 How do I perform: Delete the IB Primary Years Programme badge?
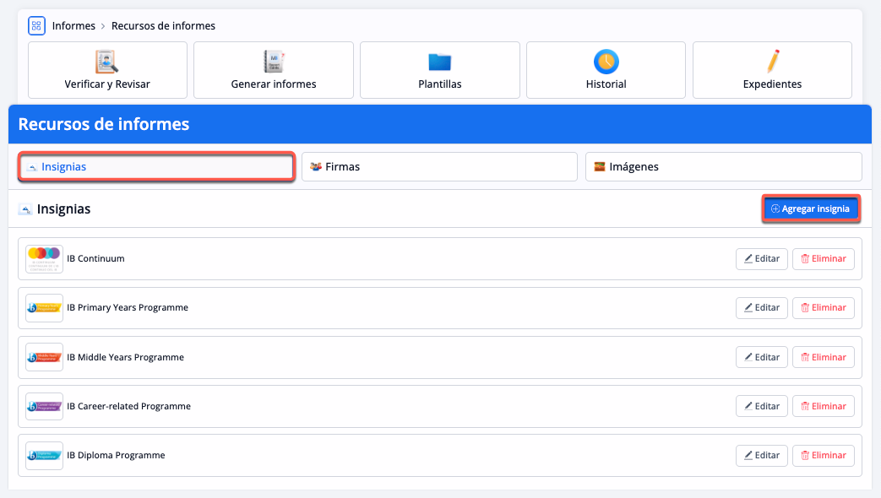tap(823, 308)
